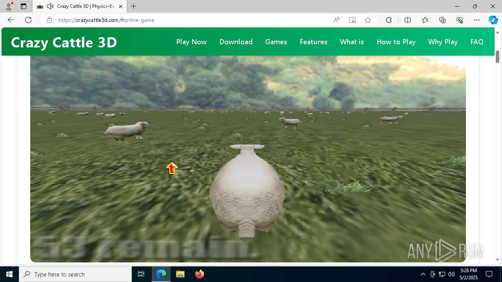The height and width of the screenshot is (282, 502).
Task: Click the page vertical scrollbar thumb
Action: (x=497, y=57)
